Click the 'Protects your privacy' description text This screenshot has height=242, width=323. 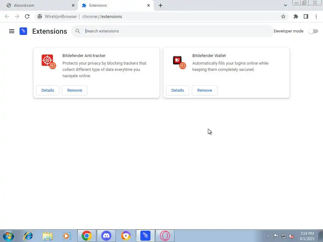104,70
